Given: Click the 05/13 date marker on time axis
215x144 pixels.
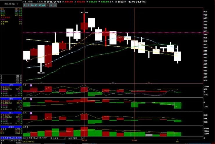Looking at the screenshot, I should point(84,140).
